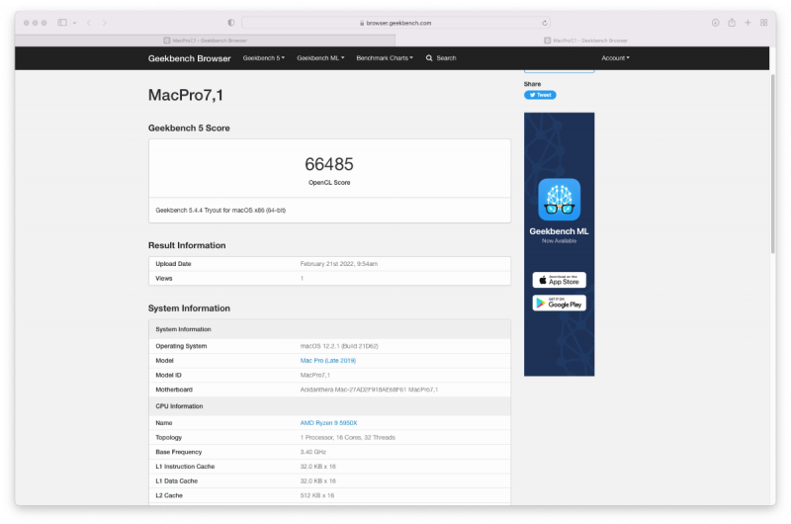Click the browser.geekbench.com address bar
The height and width of the screenshot is (524, 791).
(395, 23)
